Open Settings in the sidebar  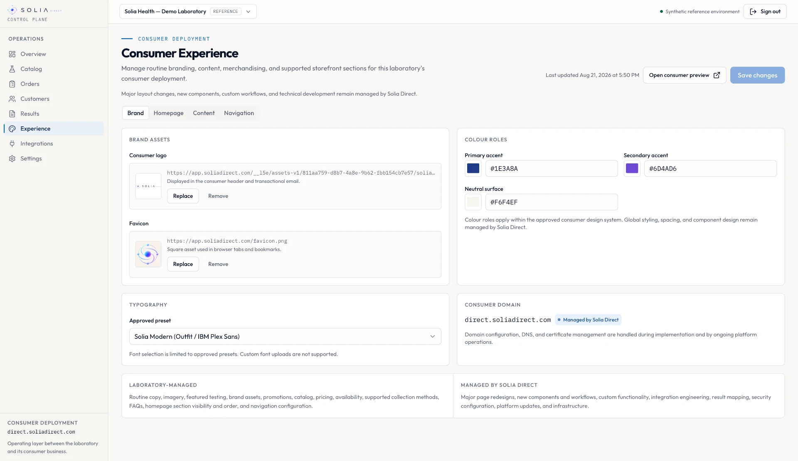pyautogui.click(x=54, y=159)
